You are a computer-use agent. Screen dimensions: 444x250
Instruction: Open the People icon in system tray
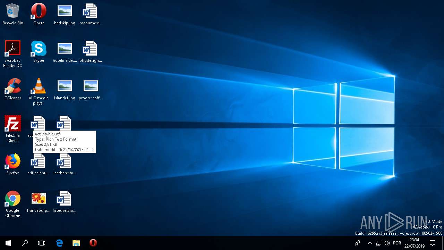point(358,243)
